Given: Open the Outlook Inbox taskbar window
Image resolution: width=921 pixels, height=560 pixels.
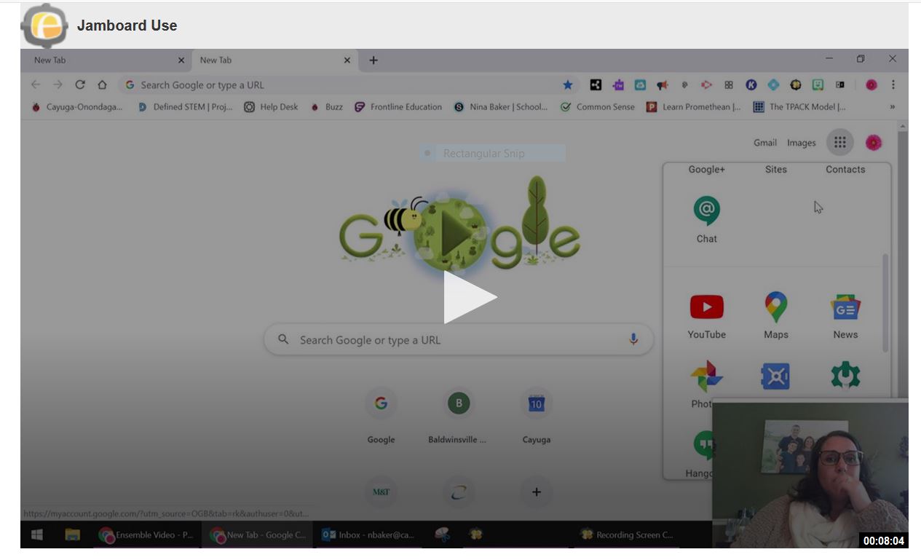Looking at the screenshot, I should (x=368, y=535).
